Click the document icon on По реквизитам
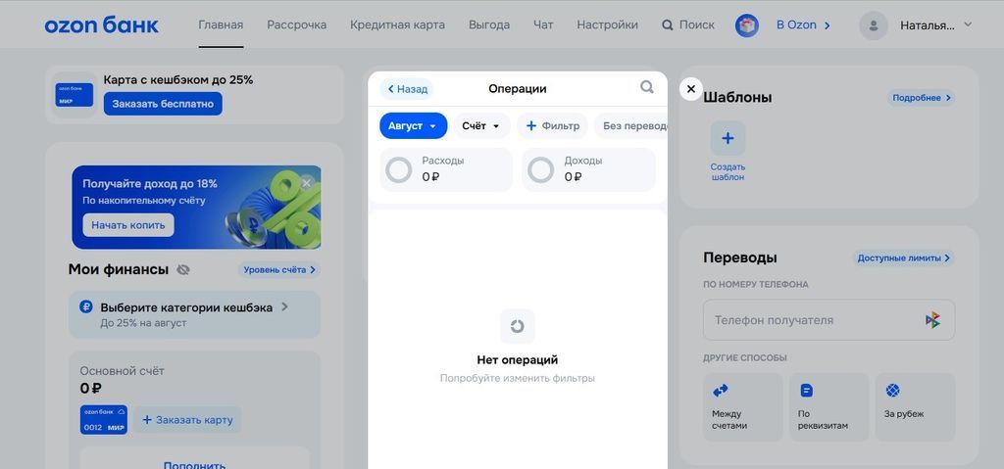The height and width of the screenshot is (469, 1004). (807, 391)
